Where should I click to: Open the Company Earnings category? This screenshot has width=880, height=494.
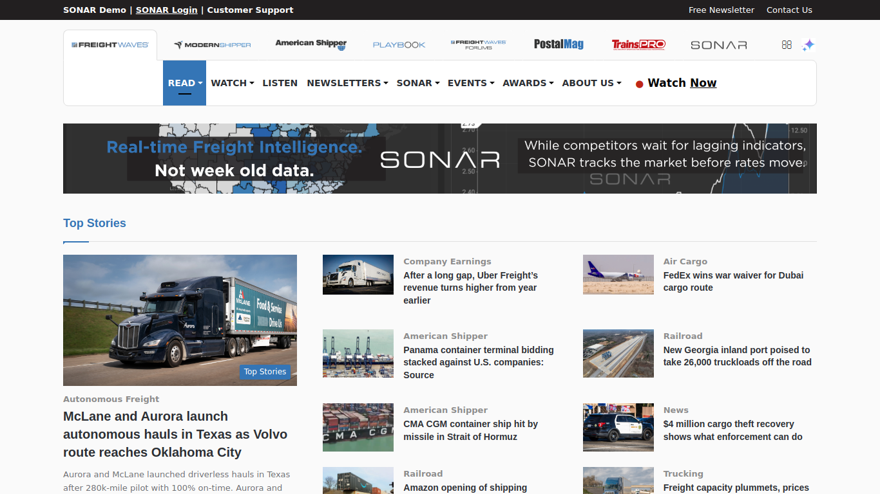coord(447,261)
